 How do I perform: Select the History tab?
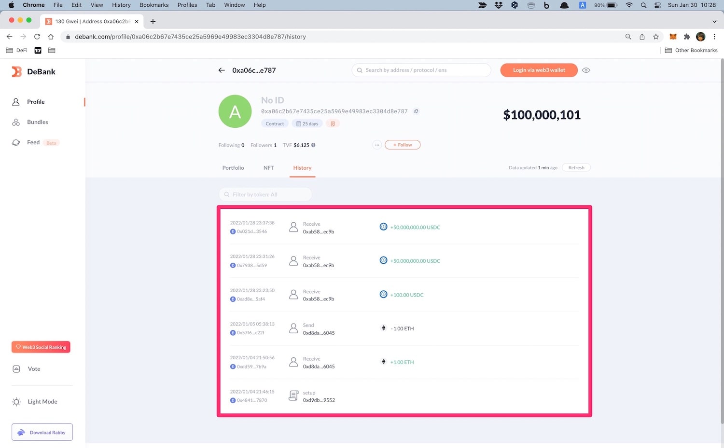[x=302, y=168]
